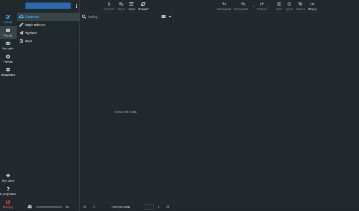Screen dimensions: 359x211
Task: Open the Wysłane folder
Action: pyautogui.click(x=31, y=33)
